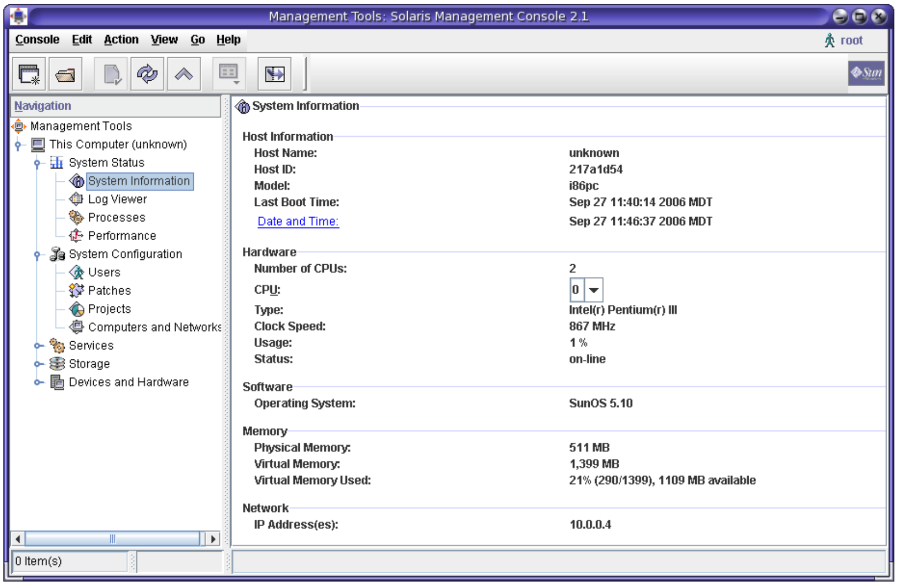Screen dimensions: 898x584
Task: Open the Console menu
Action: click(x=37, y=40)
